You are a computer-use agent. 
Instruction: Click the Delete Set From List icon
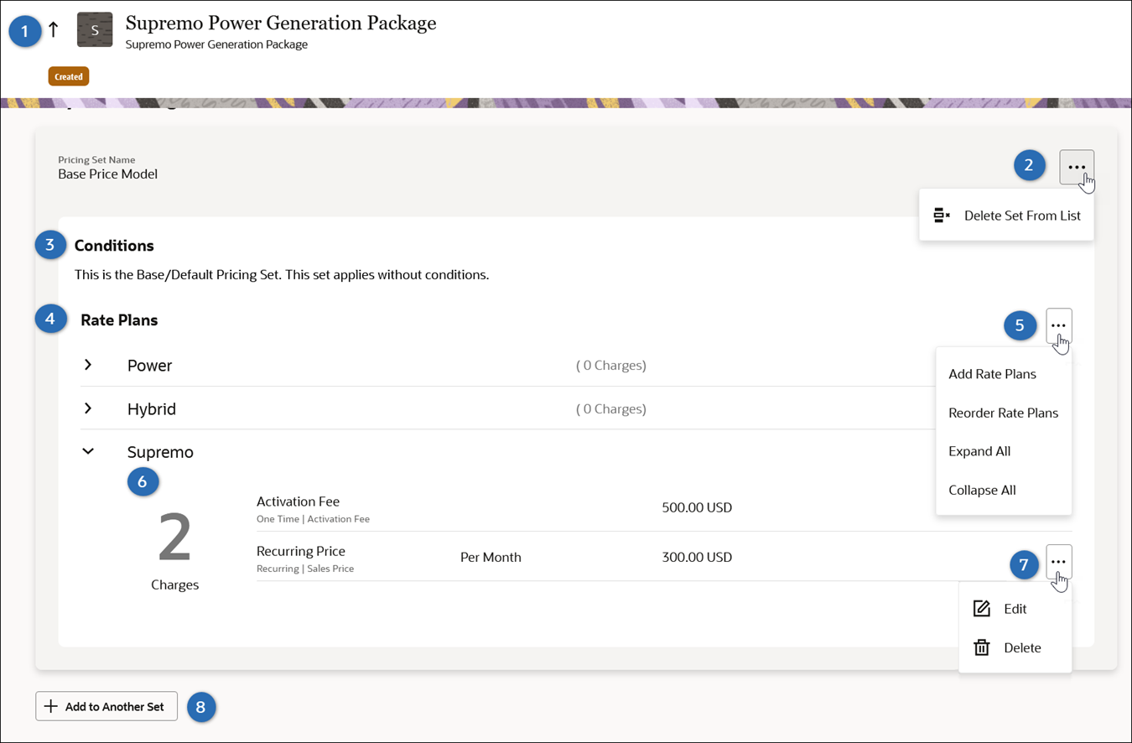click(x=942, y=215)
